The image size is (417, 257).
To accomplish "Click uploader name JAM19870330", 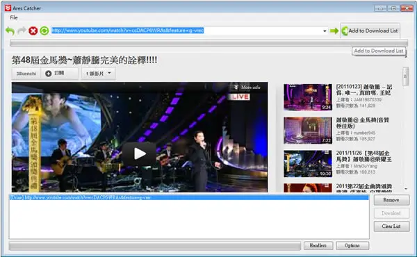I will (367, 99).
